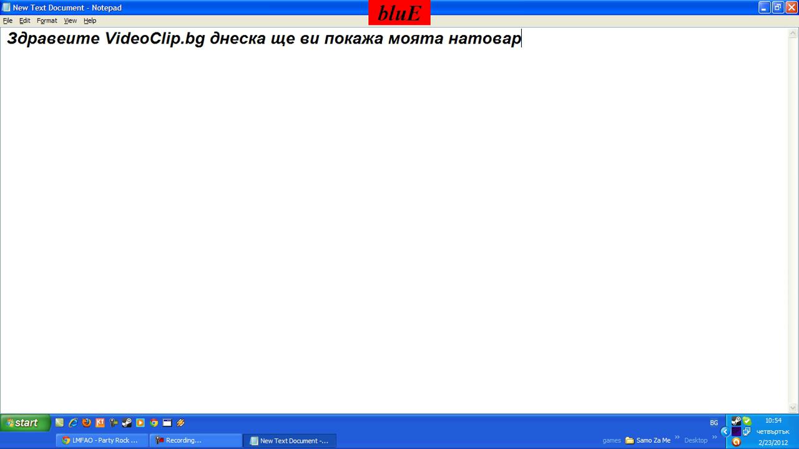Click the scroll up arrow in Notepad
This screenshot has height=449, width=799.
click(x=793, y=33)
